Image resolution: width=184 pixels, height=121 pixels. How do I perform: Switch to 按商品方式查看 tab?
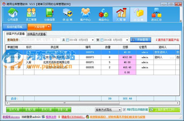coord(36,34)
